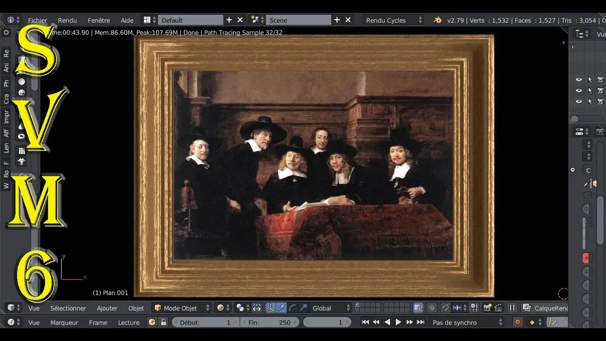Toggle automatic keyframe record button
Image resolution: width=606 pixels, height=341 pixels.
(x=517, y=322)
